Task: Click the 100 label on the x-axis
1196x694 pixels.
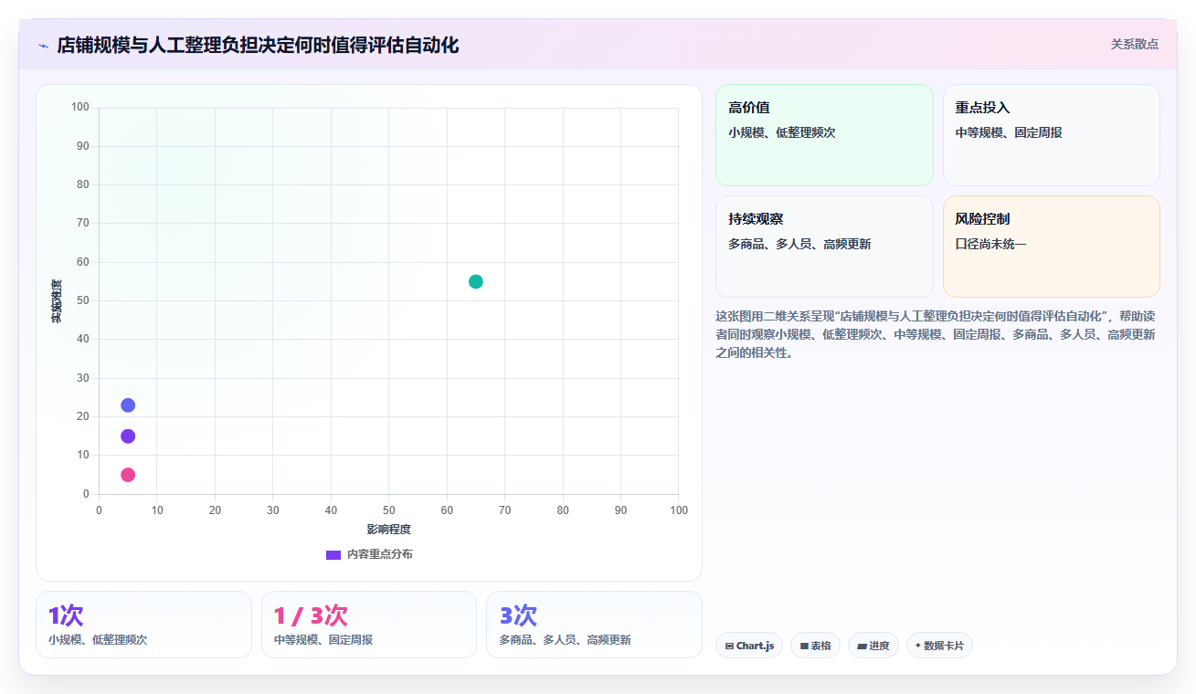Action: click(678, 510)
